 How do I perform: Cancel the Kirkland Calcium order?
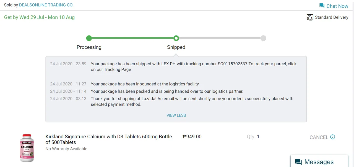(x=319, y=137)
